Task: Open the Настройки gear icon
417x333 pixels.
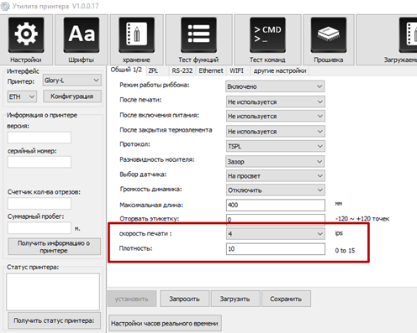Action: [x=26, y=35]
